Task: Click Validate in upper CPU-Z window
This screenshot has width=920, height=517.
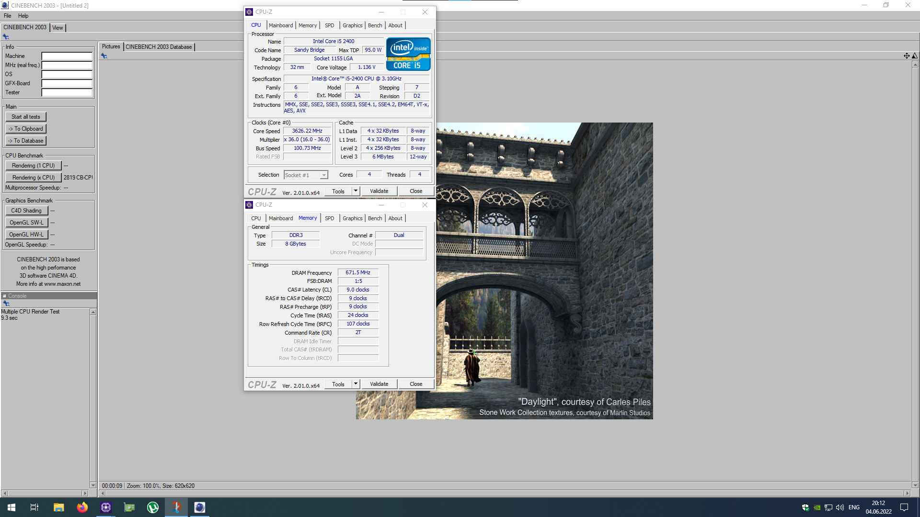Action: tap(379, 191)
